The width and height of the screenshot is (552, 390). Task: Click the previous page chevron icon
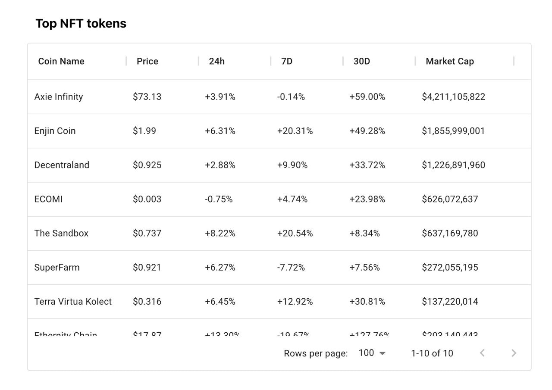(482, 353)
